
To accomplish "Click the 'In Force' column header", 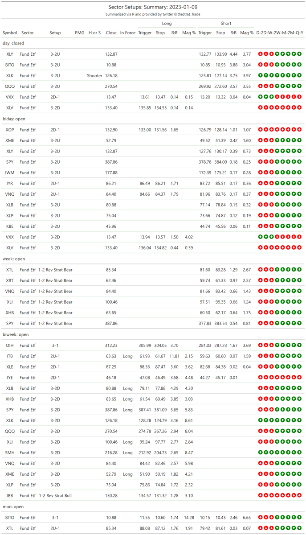I will pos(128,33).
